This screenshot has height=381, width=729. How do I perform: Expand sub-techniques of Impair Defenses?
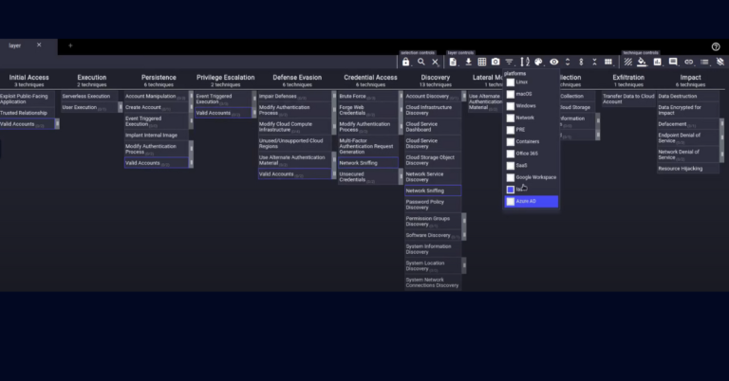(x=334, y=96)
